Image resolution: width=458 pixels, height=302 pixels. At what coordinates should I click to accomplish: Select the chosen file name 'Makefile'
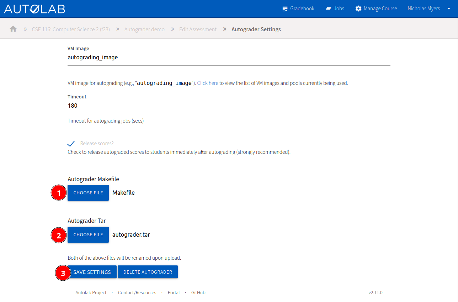(123, 193)
